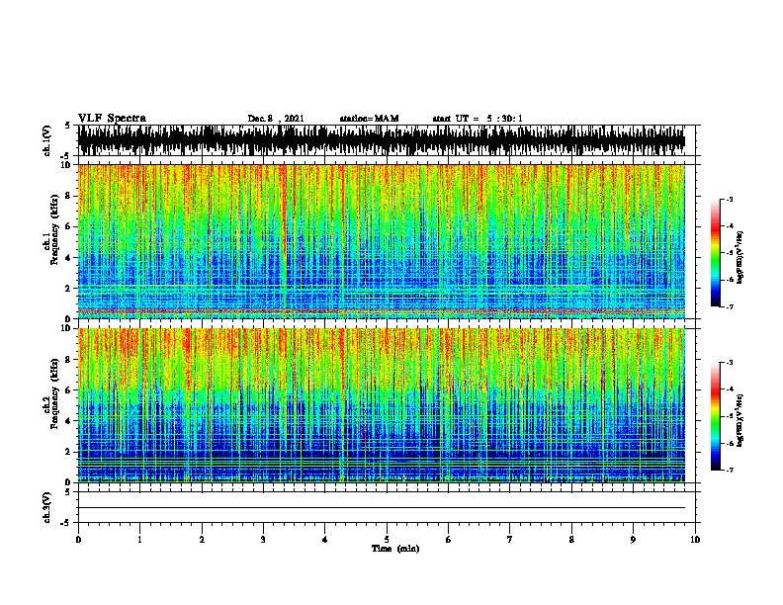Click the "-5" tick label on ch.1(V) axis
Image resolution: width=783 pixels, height=605 pixels.
coord(66,156)
